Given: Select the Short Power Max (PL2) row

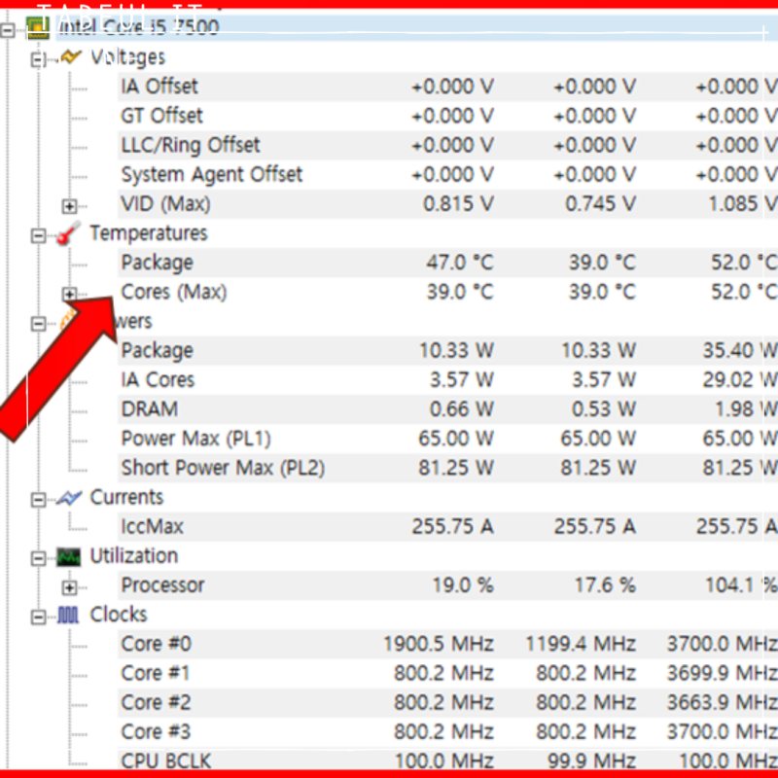Looking at the screenshot, I should click(446, 468).
